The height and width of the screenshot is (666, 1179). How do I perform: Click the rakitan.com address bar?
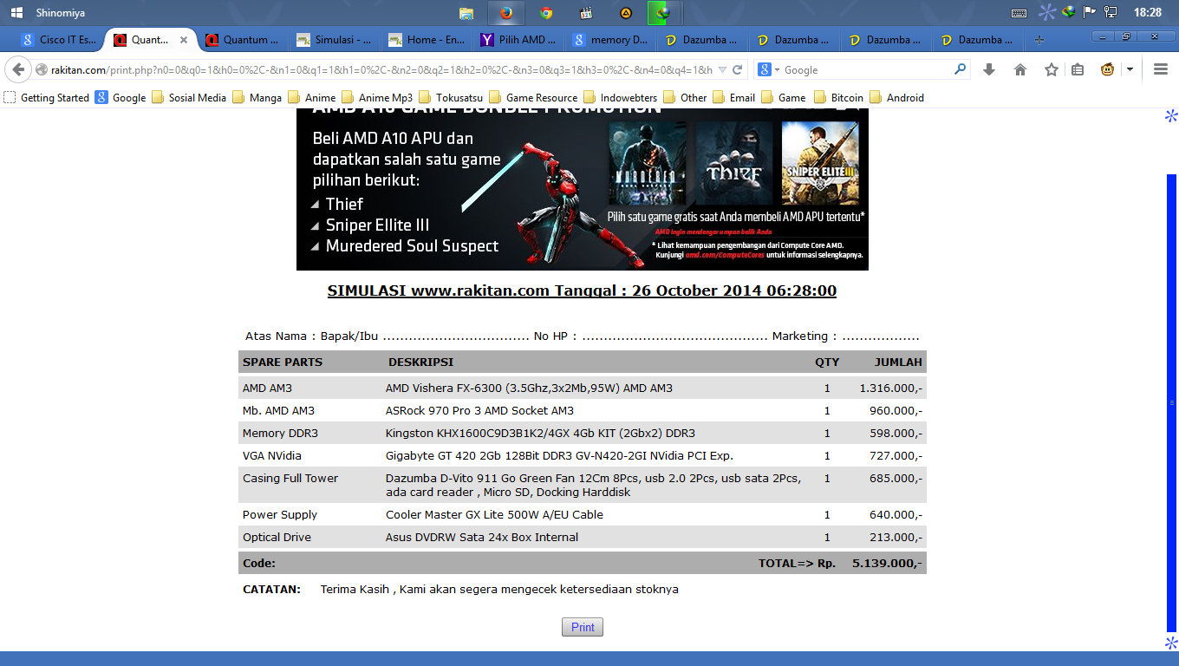(x=381, y=69)
